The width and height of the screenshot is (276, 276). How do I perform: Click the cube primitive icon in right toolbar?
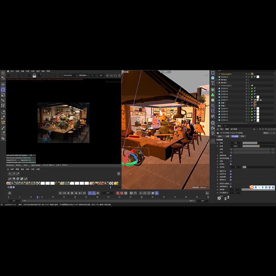point(213,78)
